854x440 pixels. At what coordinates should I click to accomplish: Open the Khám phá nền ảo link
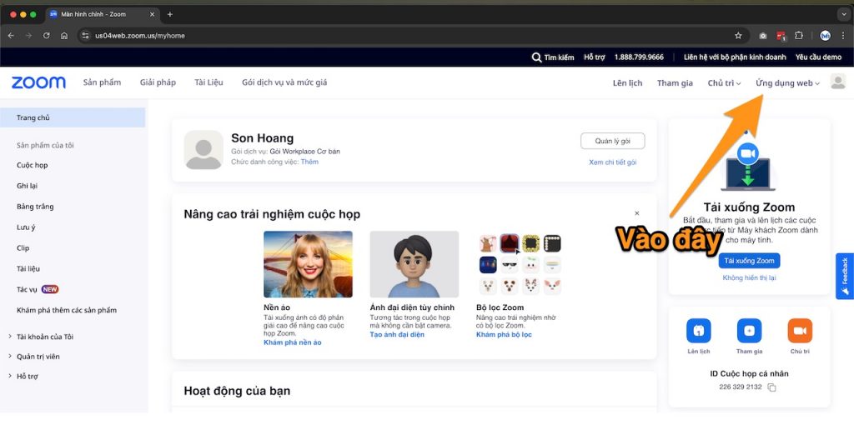coord(293,342)
